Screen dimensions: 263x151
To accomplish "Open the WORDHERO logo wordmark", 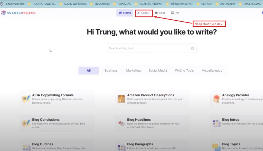I will click(21, 13).
